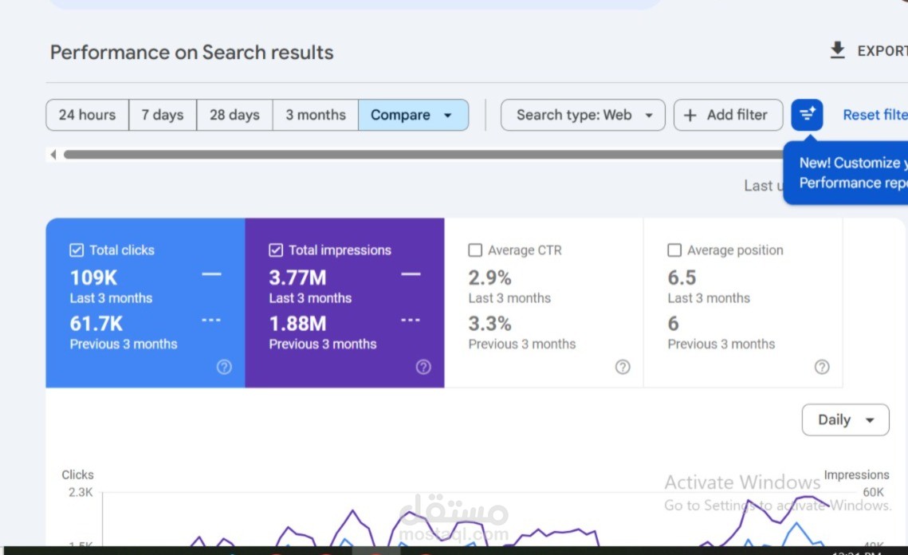
Task: Select the 24 hours date range
Action: (88, 115)
